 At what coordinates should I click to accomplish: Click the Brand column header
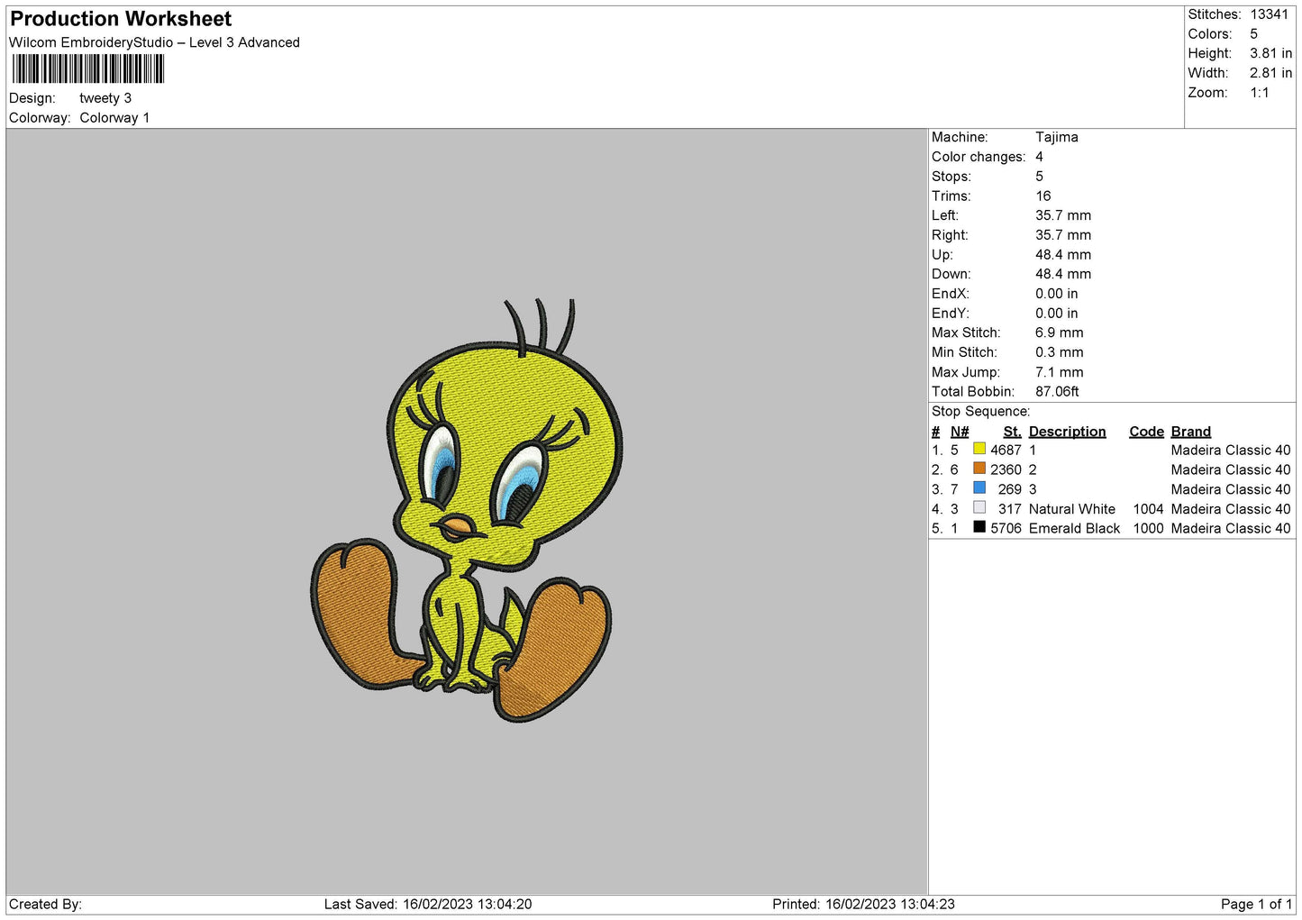(x=1190, y=432)
